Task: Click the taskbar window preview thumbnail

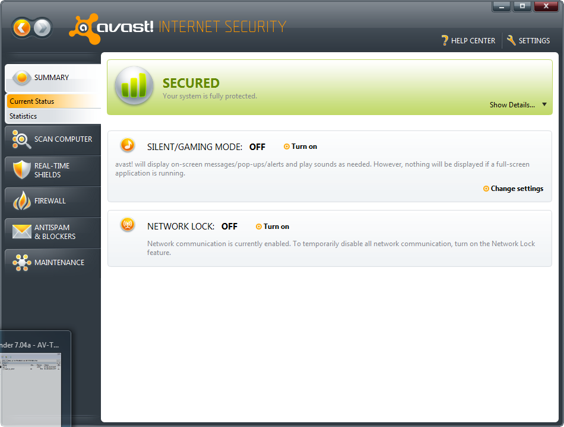Action: point(31,385)
